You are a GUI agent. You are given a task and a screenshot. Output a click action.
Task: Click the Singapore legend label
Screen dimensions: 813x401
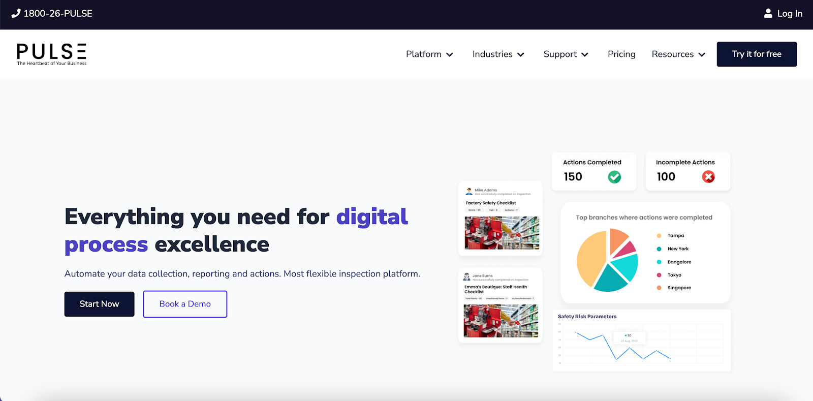pyautogui.click(x=679, y=288)
